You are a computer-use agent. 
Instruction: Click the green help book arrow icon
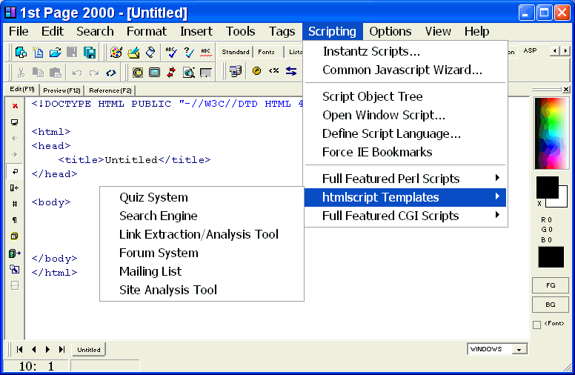[15, 253]
